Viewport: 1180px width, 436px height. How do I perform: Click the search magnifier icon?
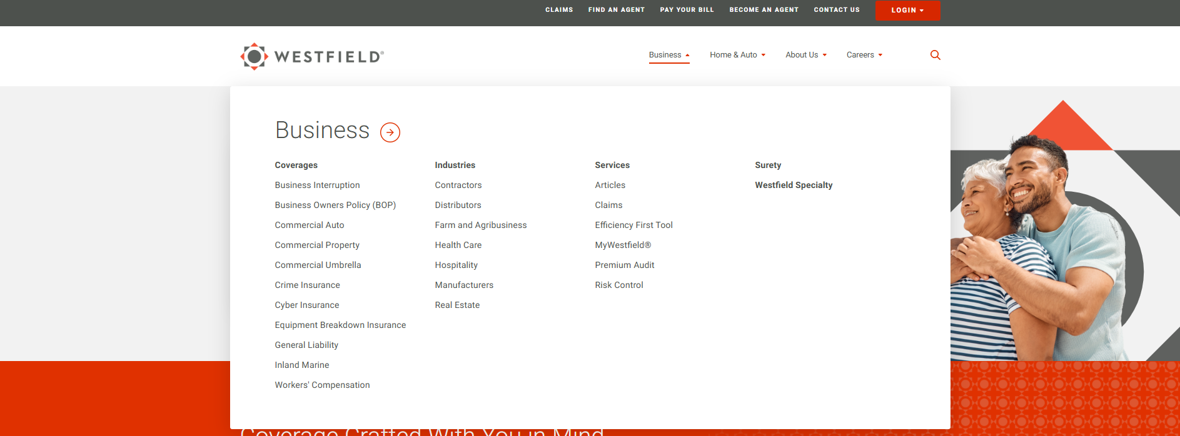pos(935,55)
